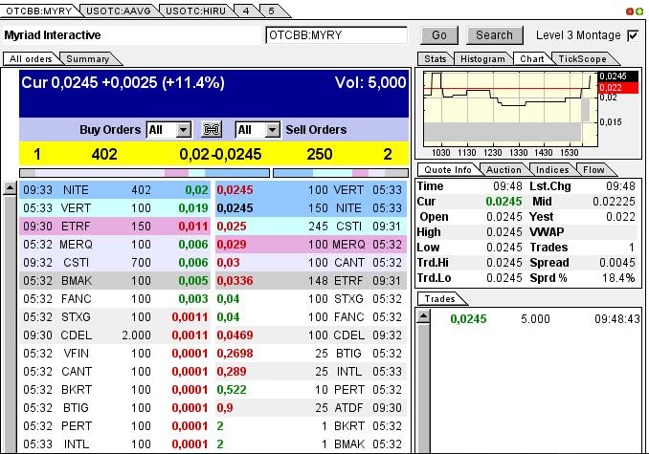
Task: Click the order book scrollbar up arrow
Action: 10,189
